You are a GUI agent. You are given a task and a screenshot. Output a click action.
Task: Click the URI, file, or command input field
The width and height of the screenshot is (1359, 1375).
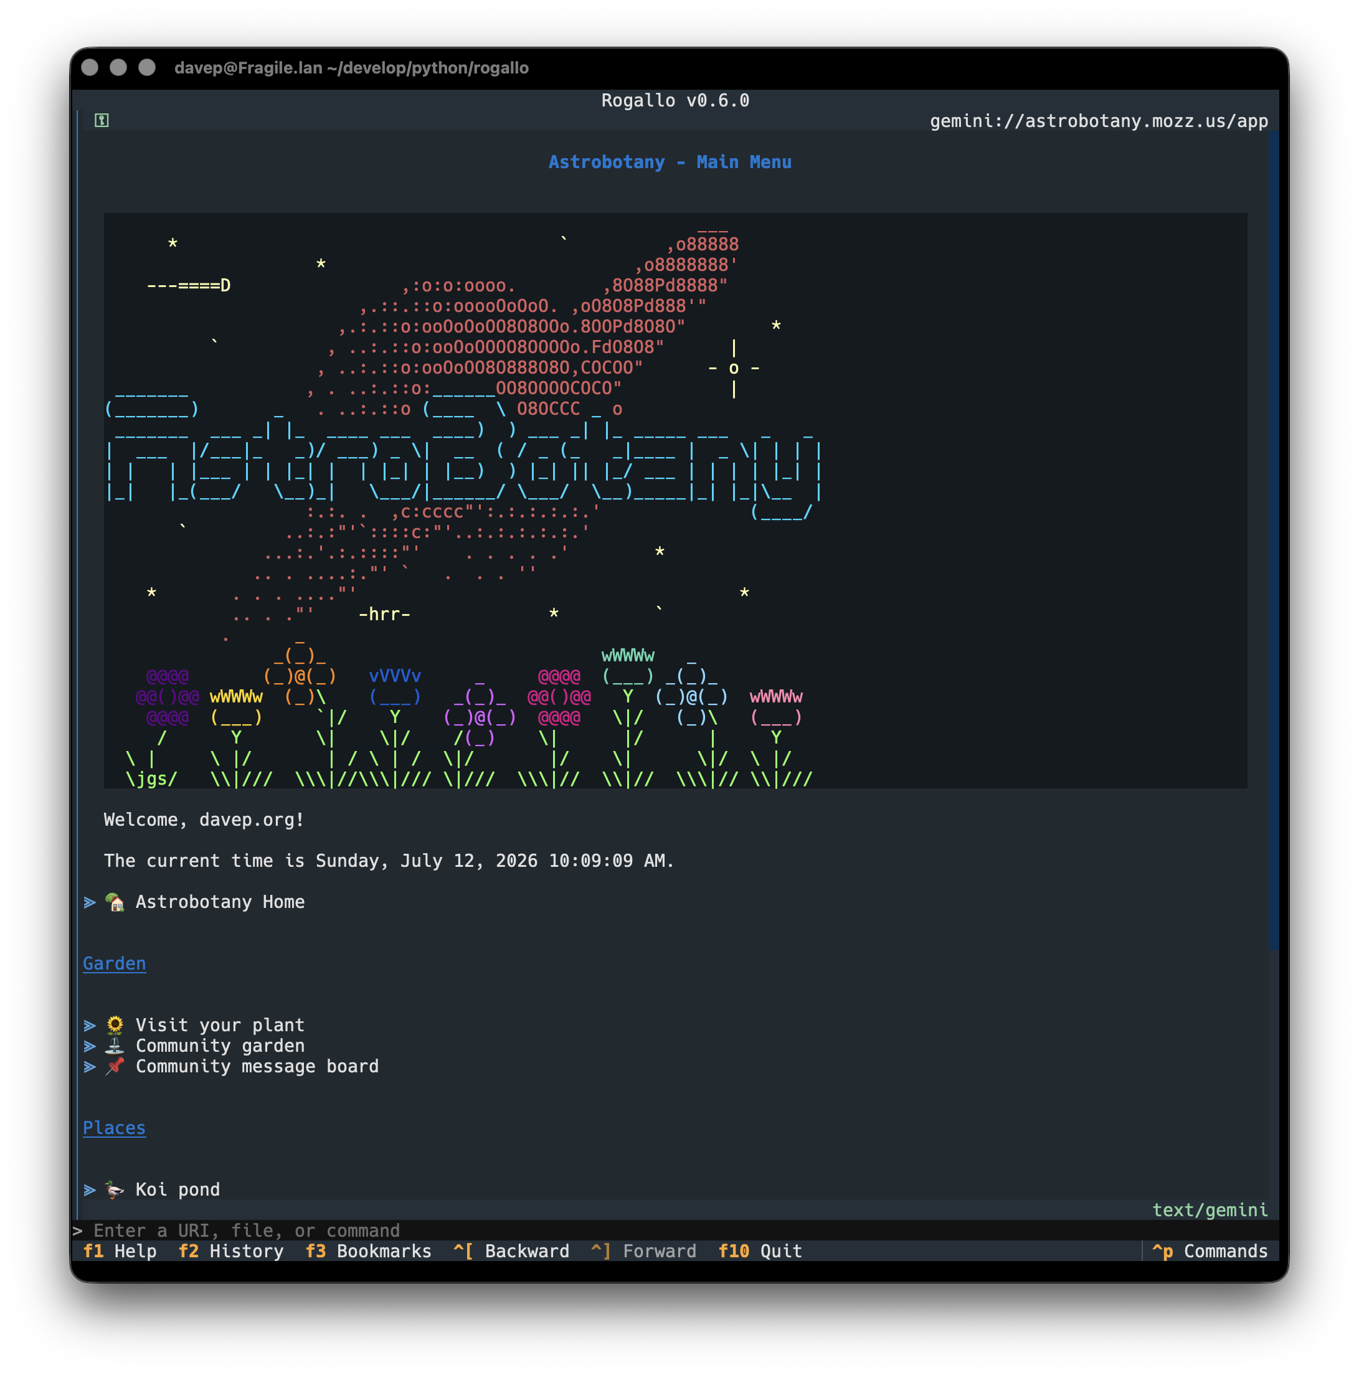pyautogui.click(x=675, y=1231)
